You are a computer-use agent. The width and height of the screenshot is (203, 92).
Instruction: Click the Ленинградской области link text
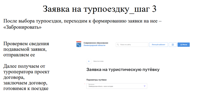coord(94,45)
